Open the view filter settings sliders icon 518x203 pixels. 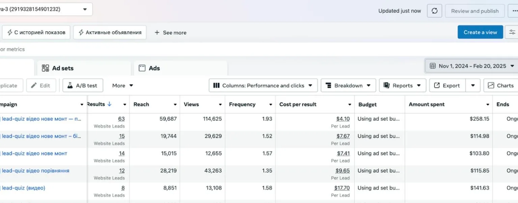pyautogui.click(x=512, y=32)
